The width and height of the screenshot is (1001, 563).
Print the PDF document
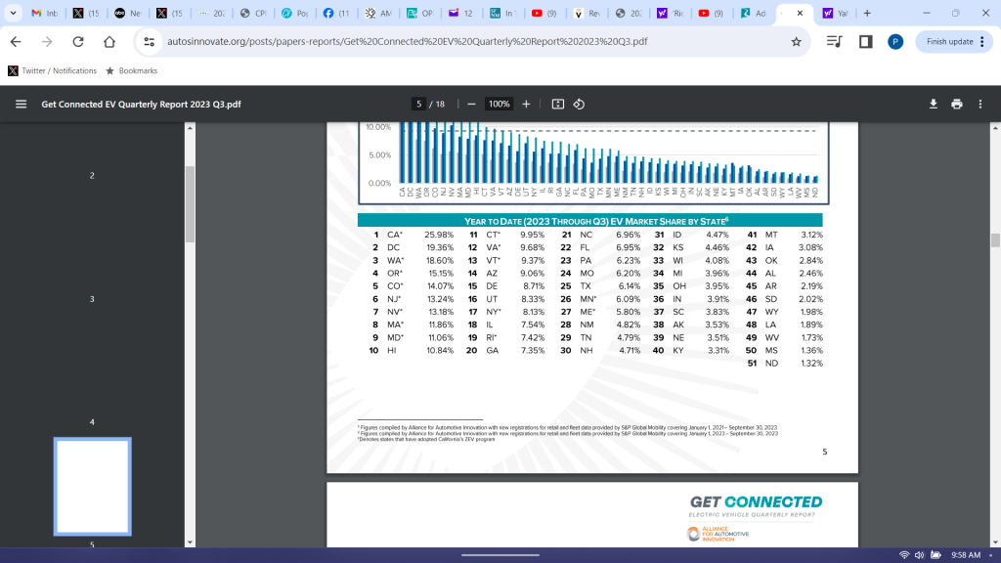click(956, 105)
